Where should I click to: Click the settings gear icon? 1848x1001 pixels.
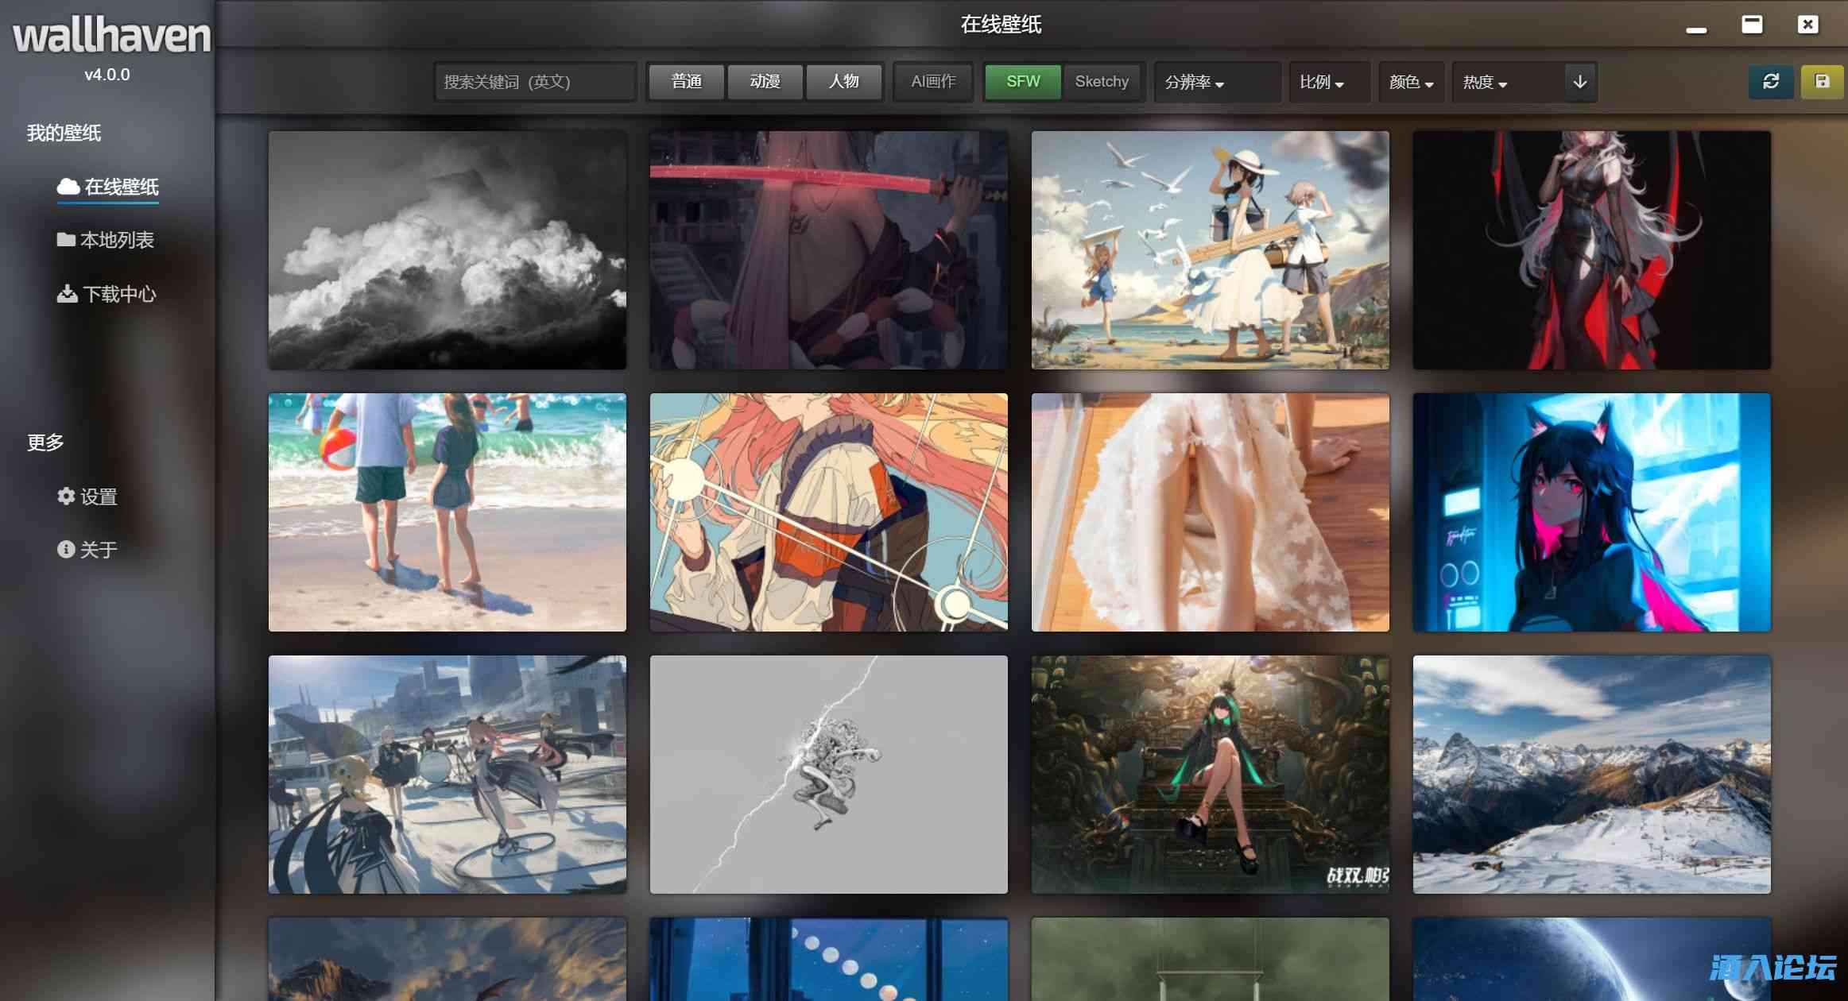tap(66, 497)
